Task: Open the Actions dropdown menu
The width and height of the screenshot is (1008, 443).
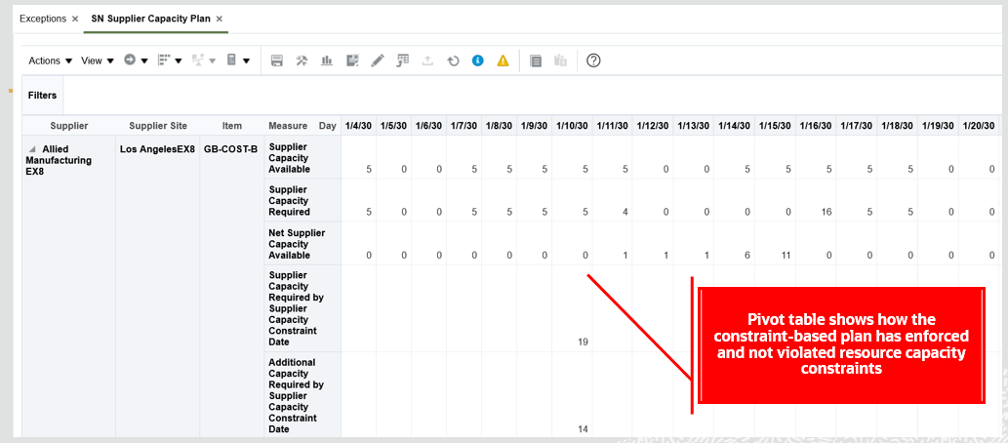Action: coord(50,60)
